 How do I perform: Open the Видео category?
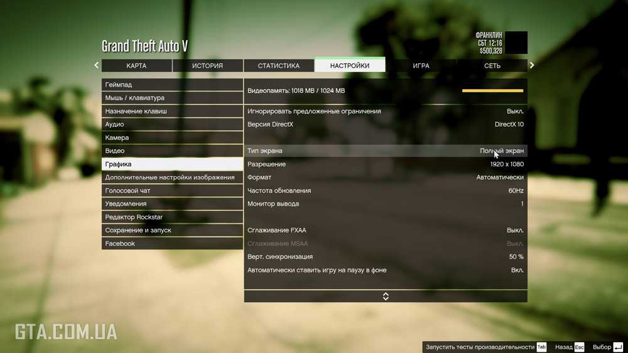click(172, 150)
